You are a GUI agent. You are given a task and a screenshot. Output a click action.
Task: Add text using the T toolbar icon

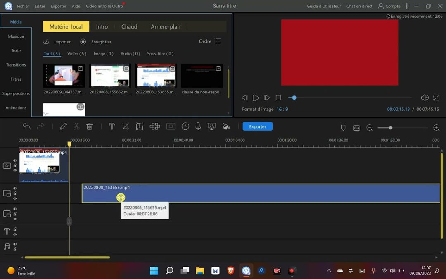(x=112, y=126)
